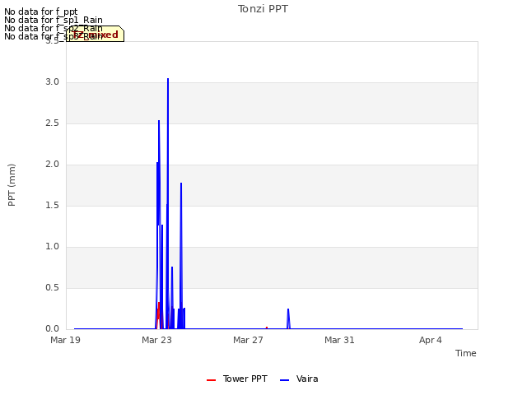Click the Mar 27 x-axis label
Viewport: 527px width, 395px height.
pos(248,340)
